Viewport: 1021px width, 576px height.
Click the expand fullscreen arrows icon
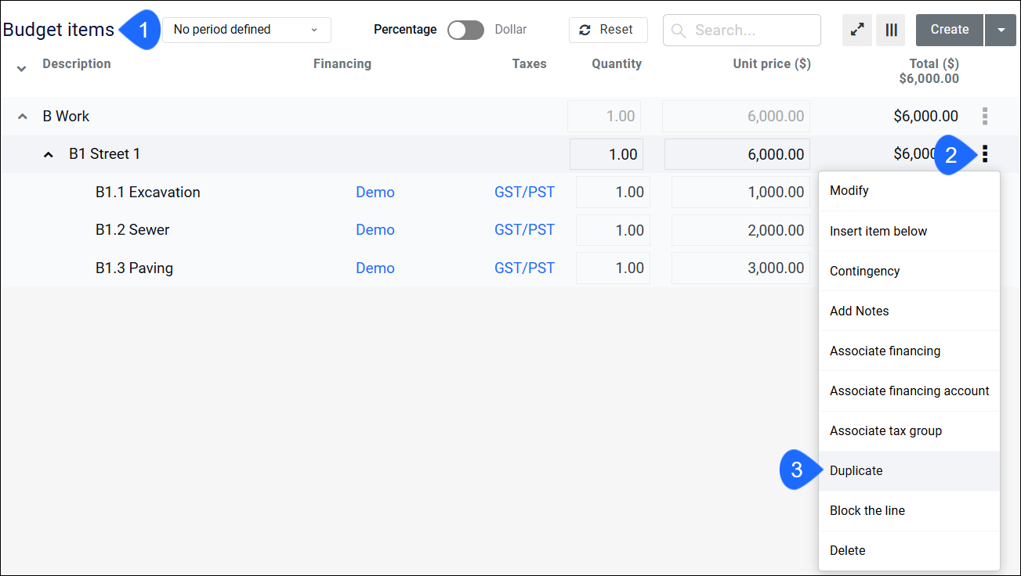point(858,30)
